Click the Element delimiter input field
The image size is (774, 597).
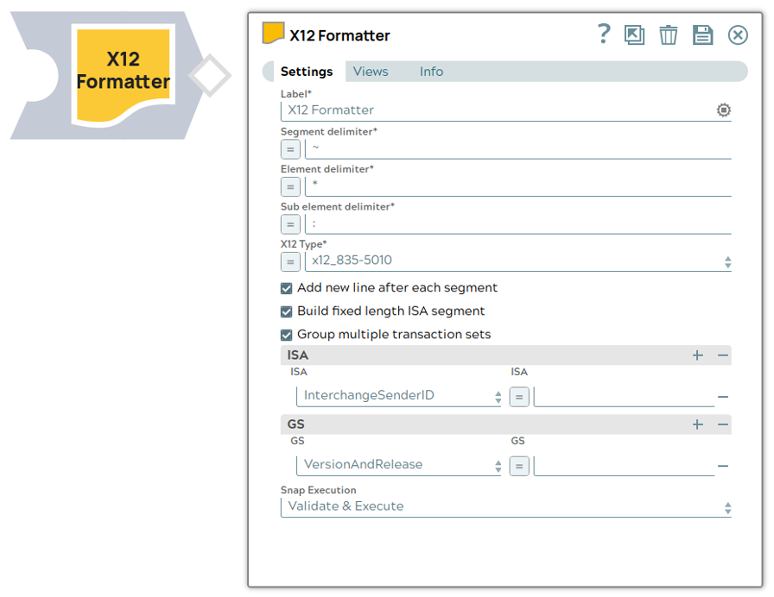click(x=517, y=186)
